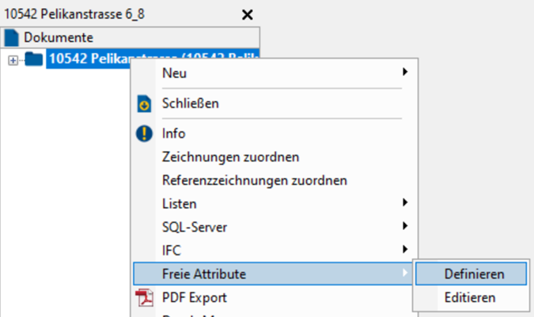Image resolution: width=534 pixels, height=317 pixels.
Task: Click the Schließen menu entry
Action: (190, 104)
